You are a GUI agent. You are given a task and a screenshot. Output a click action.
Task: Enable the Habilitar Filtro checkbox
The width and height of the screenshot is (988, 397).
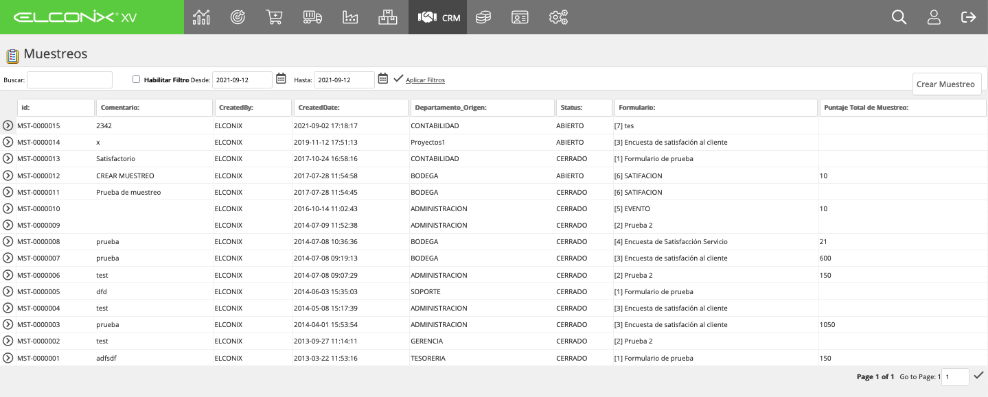[x=136, y=80]
